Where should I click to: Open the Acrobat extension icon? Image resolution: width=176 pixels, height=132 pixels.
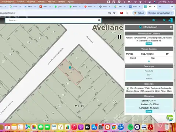point(121,13)
